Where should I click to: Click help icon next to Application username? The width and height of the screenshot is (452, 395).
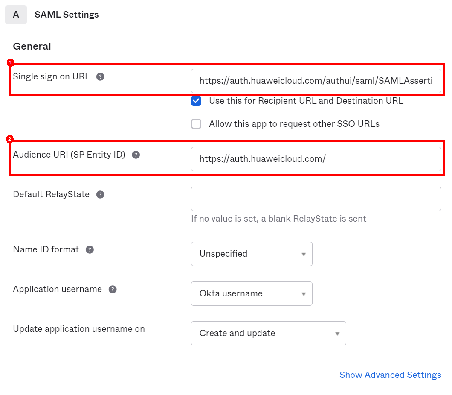point(113,290)
